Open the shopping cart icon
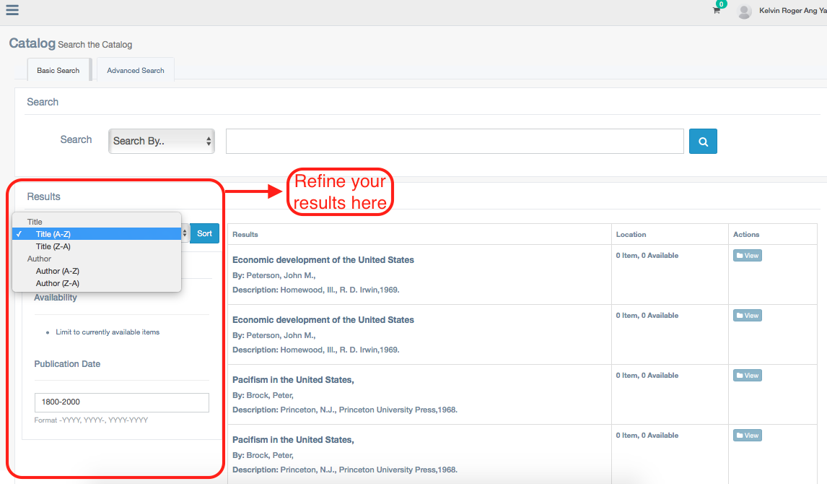Image resolution: width=827 pixels, height=484 pixels. tap(717, 11)
